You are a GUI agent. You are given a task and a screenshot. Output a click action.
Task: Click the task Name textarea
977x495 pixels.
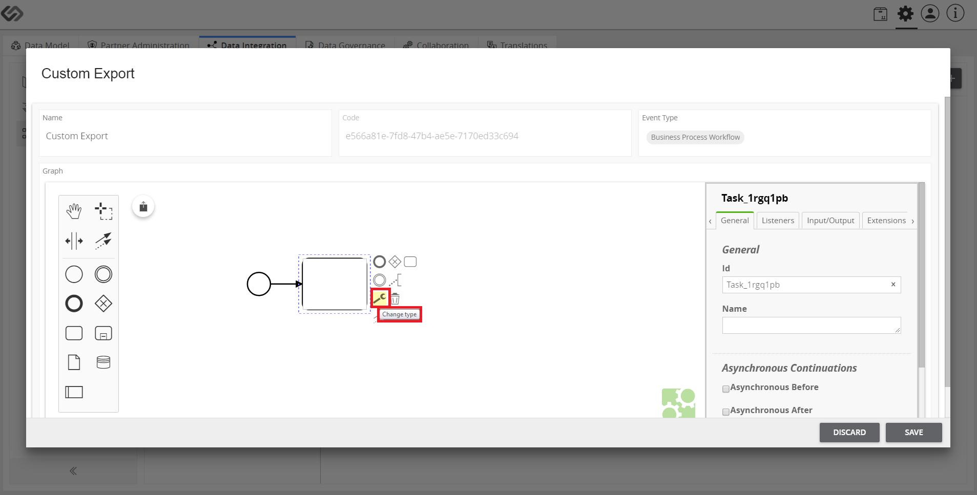(812, 326)
